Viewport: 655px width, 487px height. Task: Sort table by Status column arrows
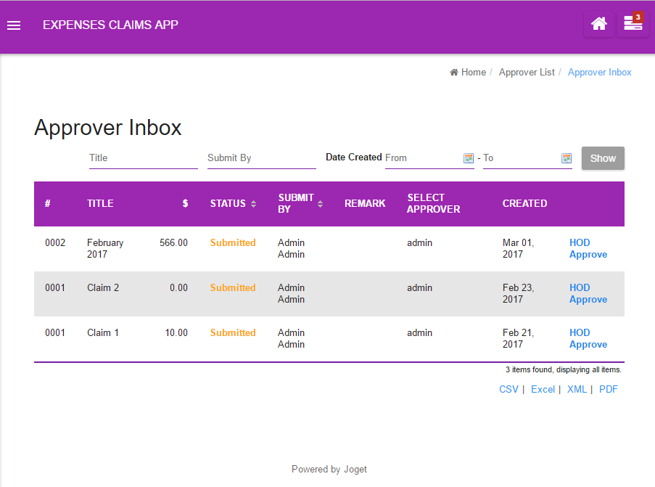[253, 204]
